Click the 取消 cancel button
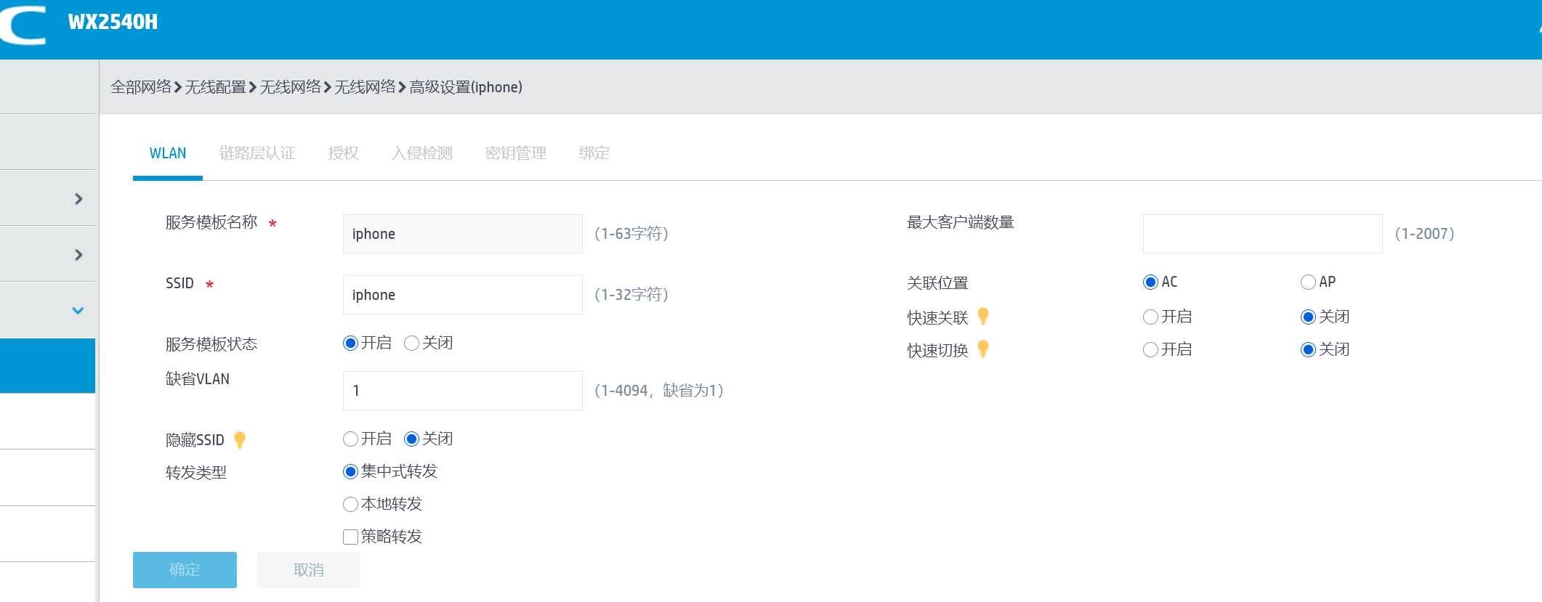Image resolution: width=1542 pixels, height=602 pixels. pyautogui.click(x=308, y=570)
